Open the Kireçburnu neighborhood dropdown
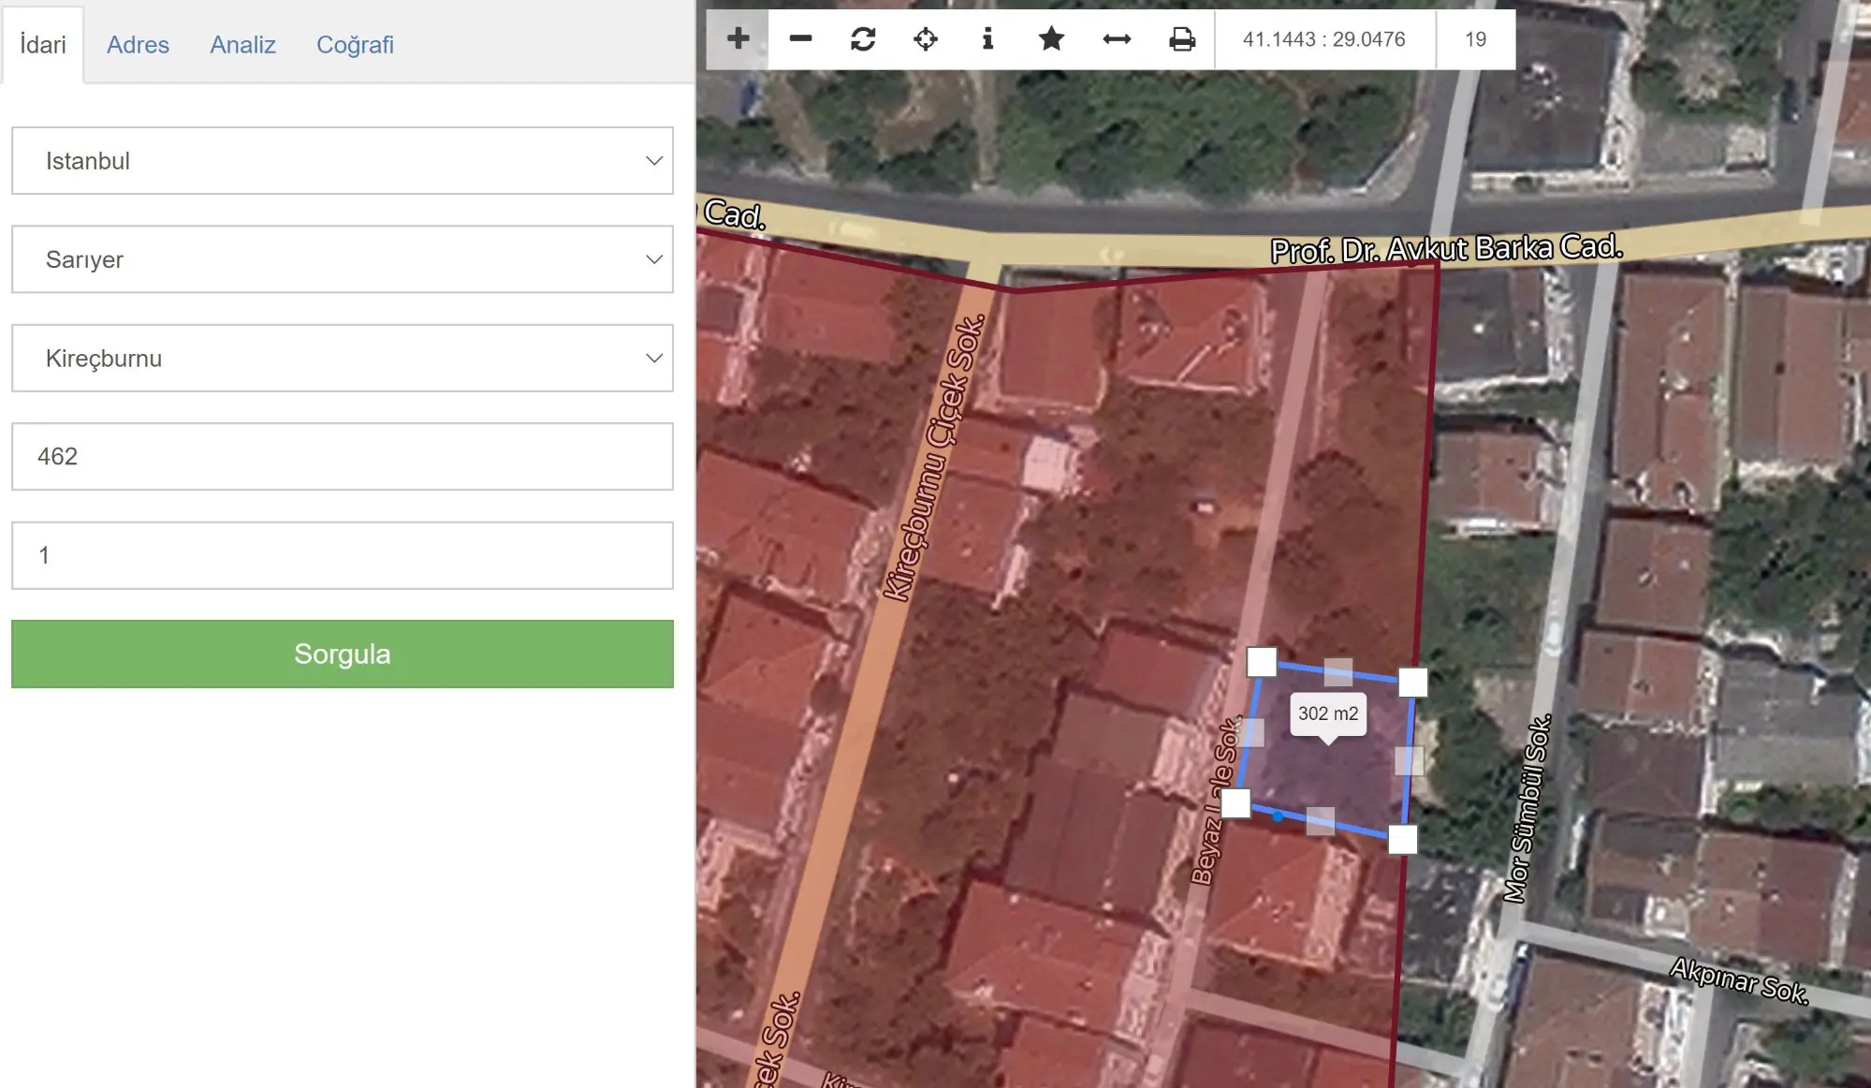Viewport: 1871px width, 1088px height. tap(343, 359)
